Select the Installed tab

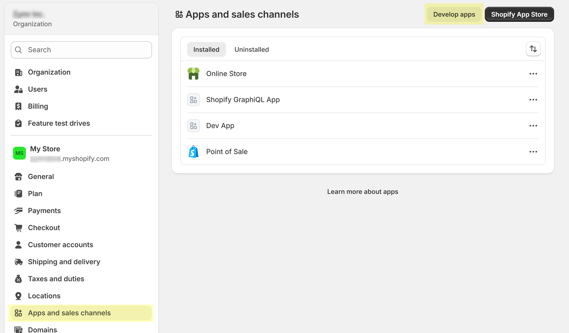coord(206,50)
